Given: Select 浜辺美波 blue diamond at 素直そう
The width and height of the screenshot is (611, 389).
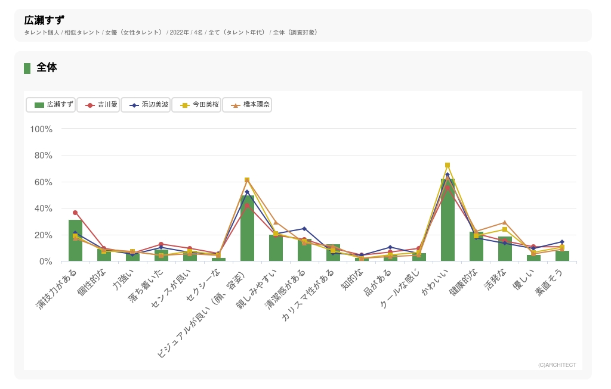Looking at the screenshot, I should (562, 242).
